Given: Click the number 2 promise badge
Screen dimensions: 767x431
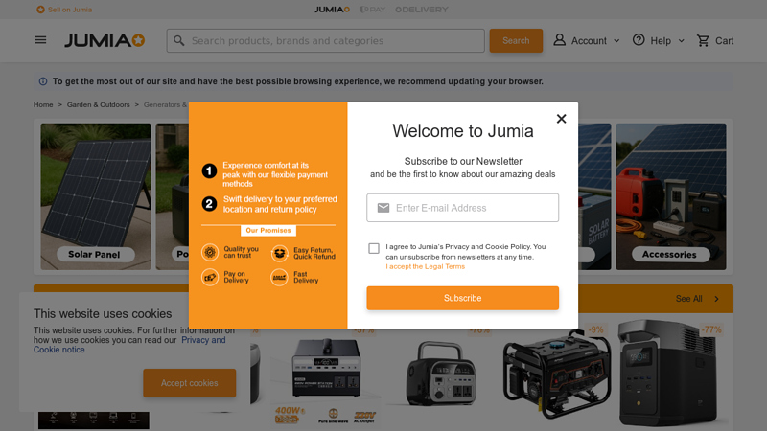Looking at the screenshot, I should pyautogui.click(x=209, y=204).
